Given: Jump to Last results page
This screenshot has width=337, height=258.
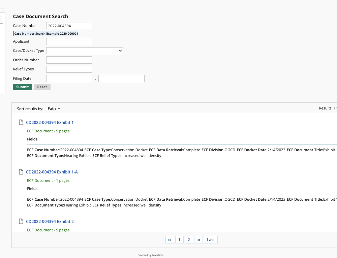Looking at the screenshot, I should pyautogui.click(x=211, y=240).
